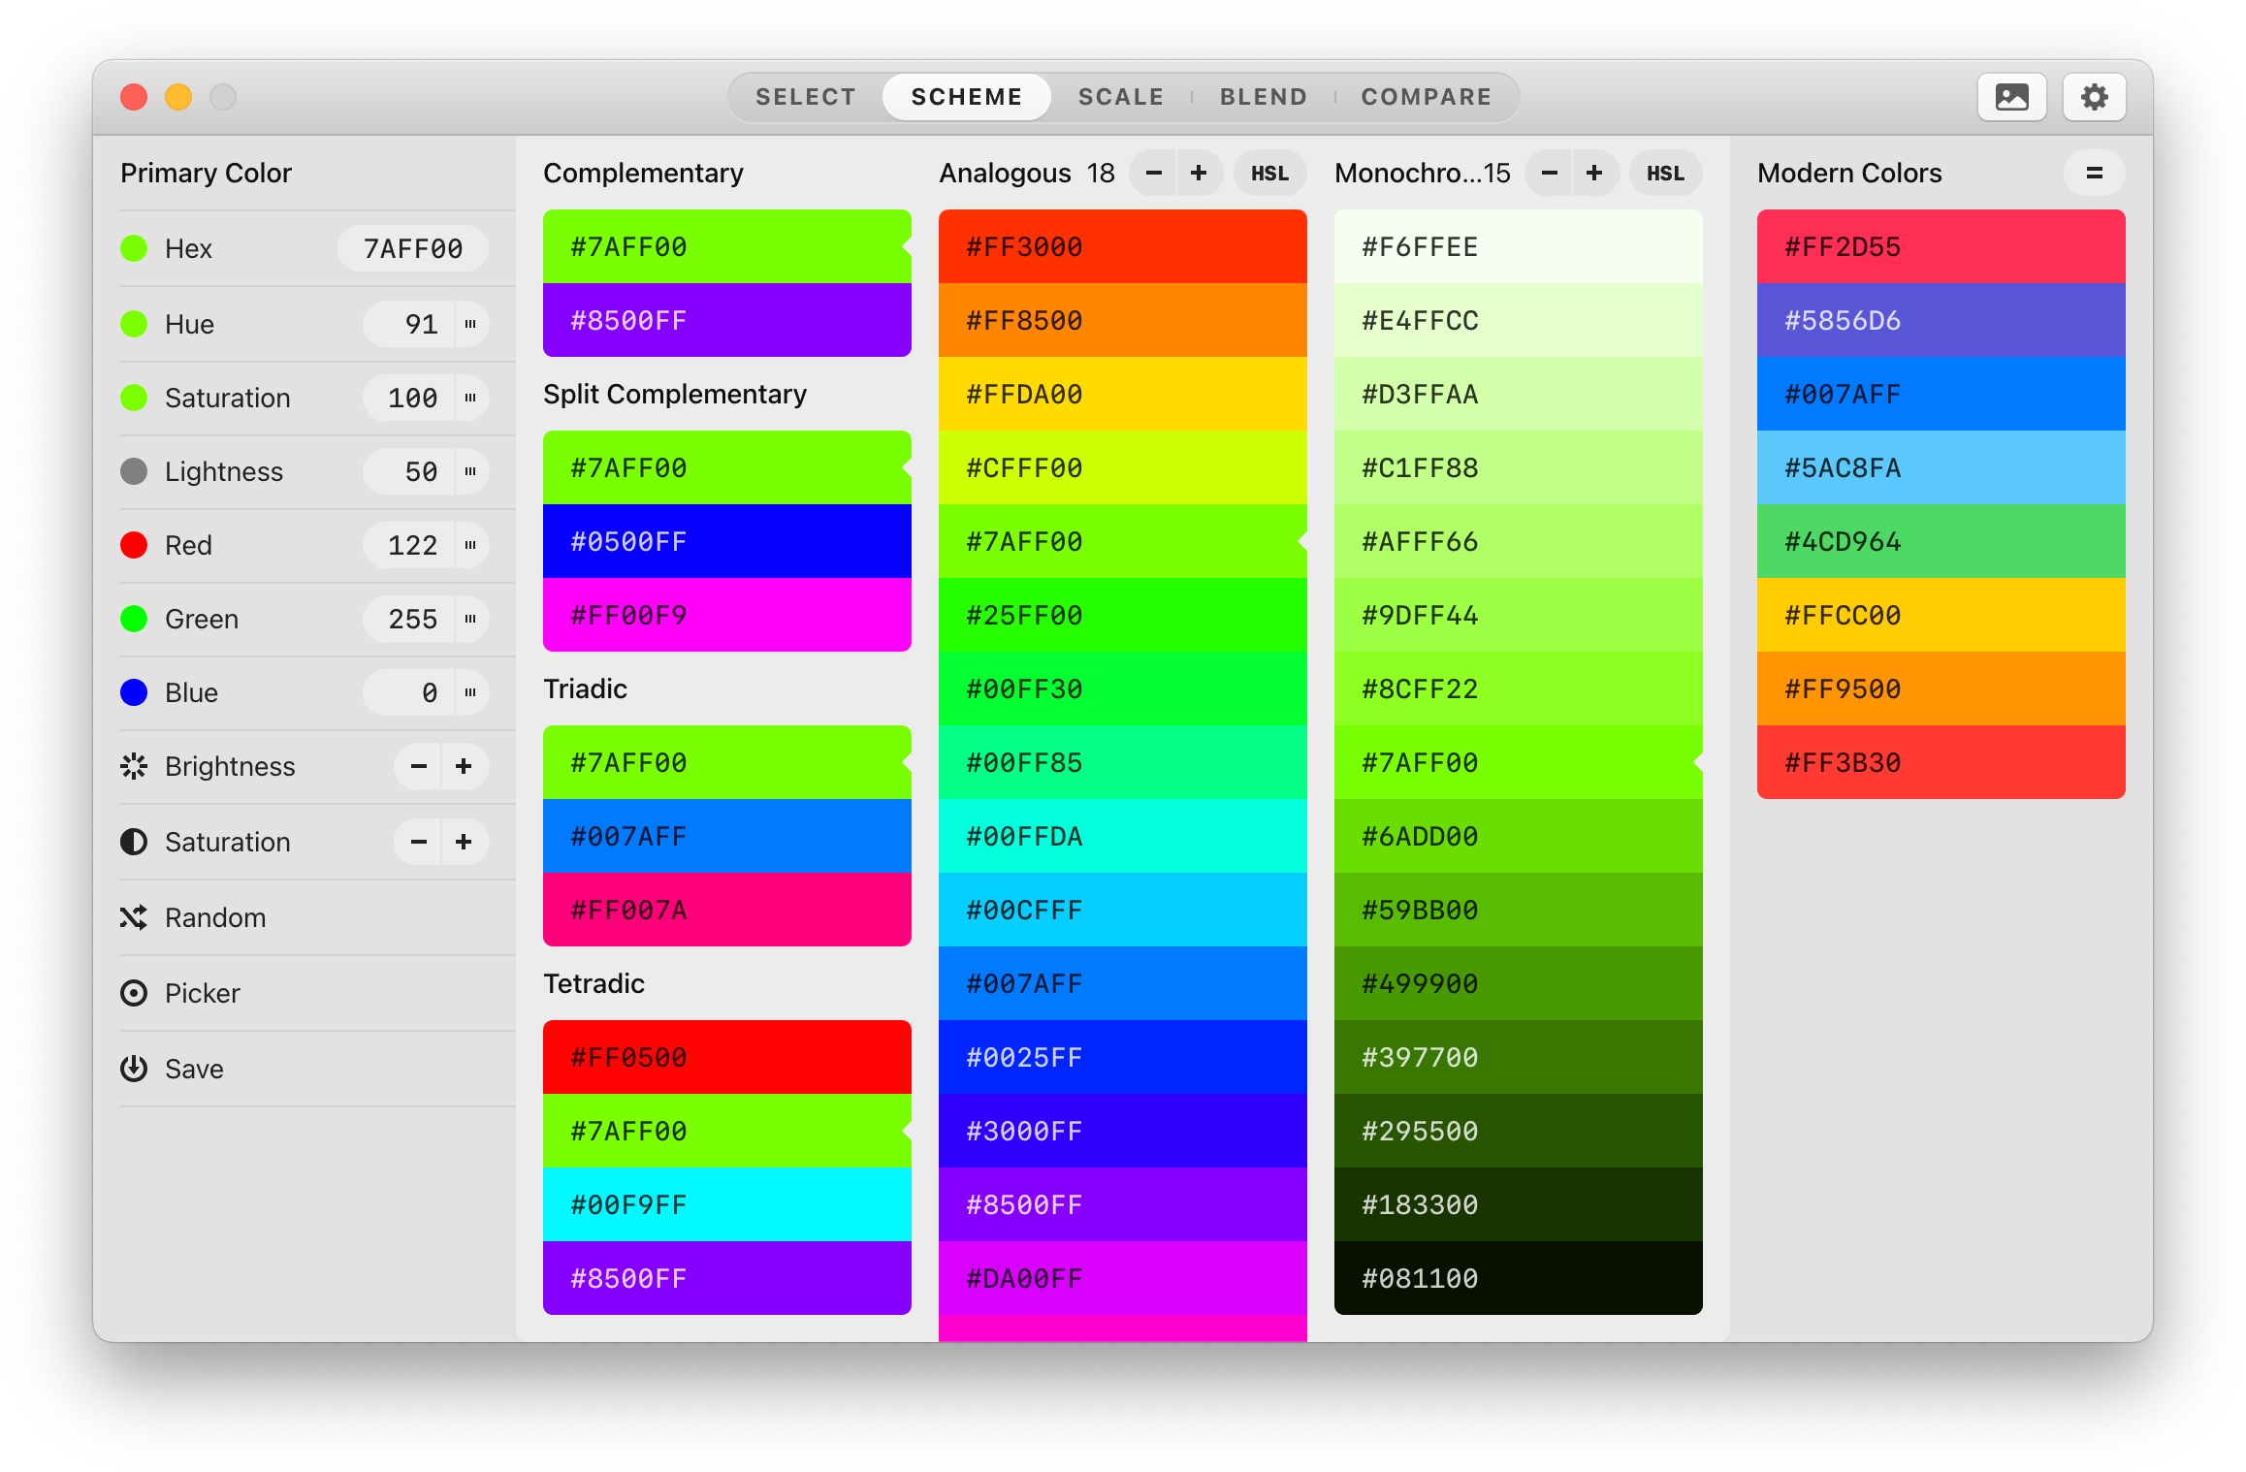Viewport: 2246px width, 1472px height.
Task: Select monochromatic swatch #499900
Action: coord(1518,983)
